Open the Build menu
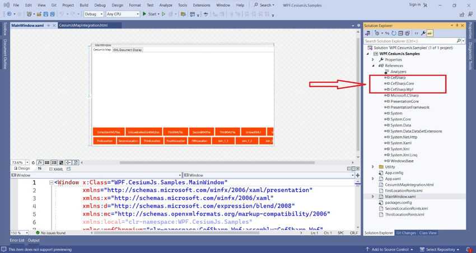Viewport: 476px width, 253px height. point(84,5)
